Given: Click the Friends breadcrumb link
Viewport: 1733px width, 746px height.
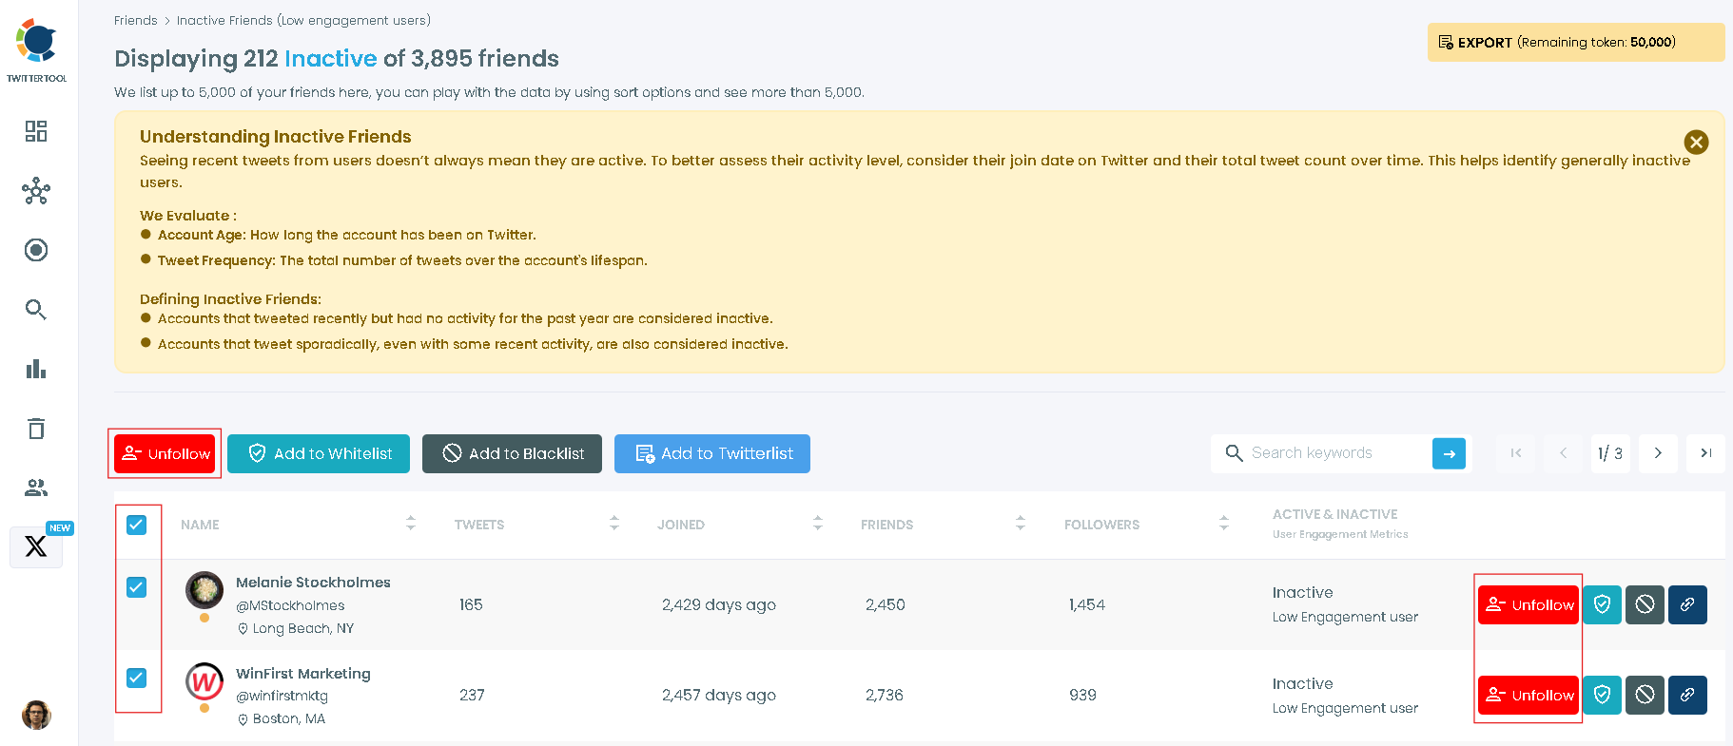Looking at the screenshot, I should pos(135,20).
